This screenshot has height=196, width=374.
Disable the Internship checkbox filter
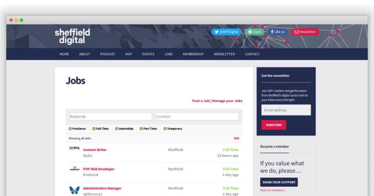point(117,129)
